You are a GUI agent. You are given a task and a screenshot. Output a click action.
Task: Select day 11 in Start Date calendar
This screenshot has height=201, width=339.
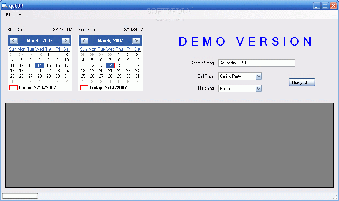12,65
